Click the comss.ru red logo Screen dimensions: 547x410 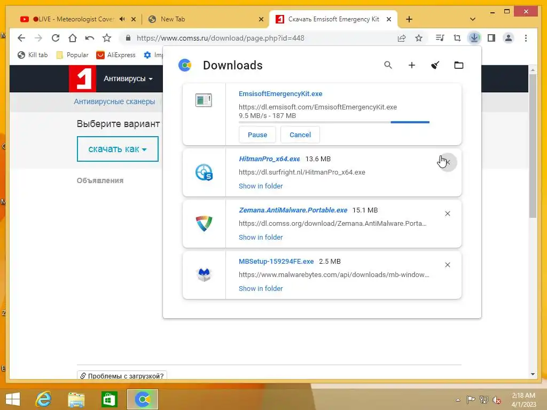82,78
